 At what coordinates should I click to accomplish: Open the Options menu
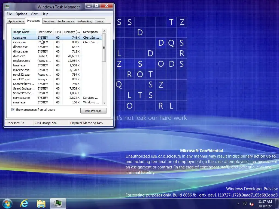pyautogui.click(x=21, y=14)
